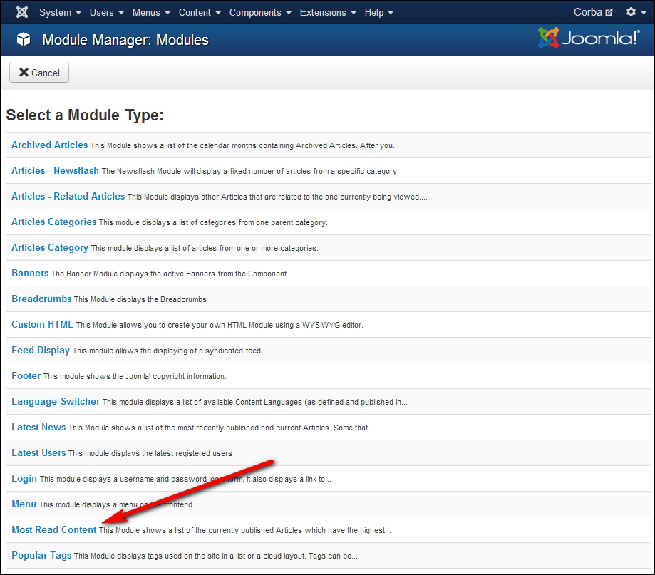
Task: Pick the Breadcrumbs module type
Action: click(41, 299)
